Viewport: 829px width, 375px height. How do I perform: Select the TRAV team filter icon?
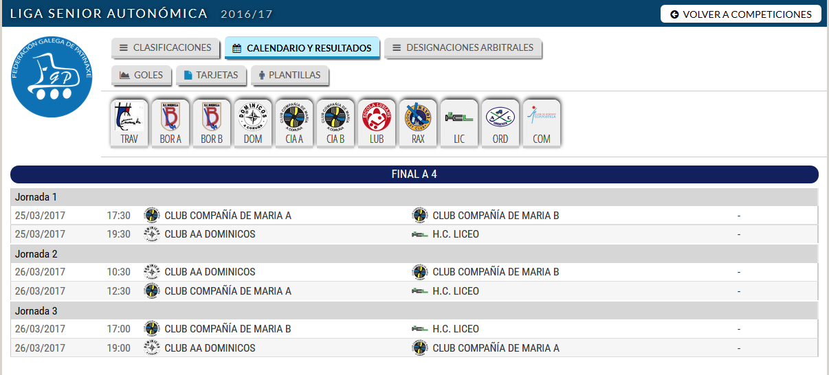[x=129, y=123]
